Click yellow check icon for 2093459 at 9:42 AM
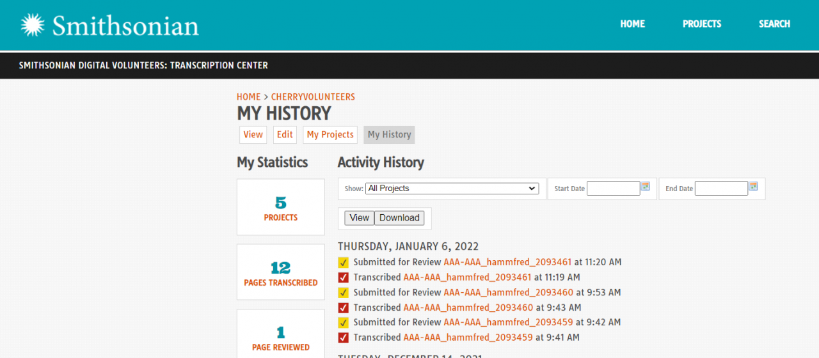This screenshot has height=358, width=819. [x=344, y=323]
